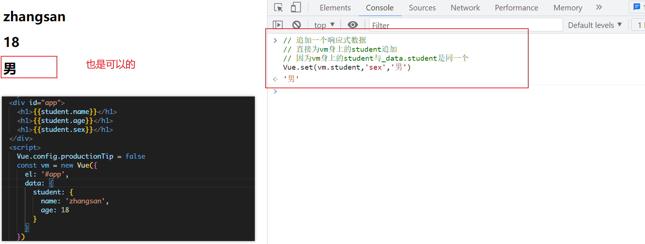This screenshot has height=244, width=645.
Task: Click the blue console prompt arrow
Action: point(275,92)
